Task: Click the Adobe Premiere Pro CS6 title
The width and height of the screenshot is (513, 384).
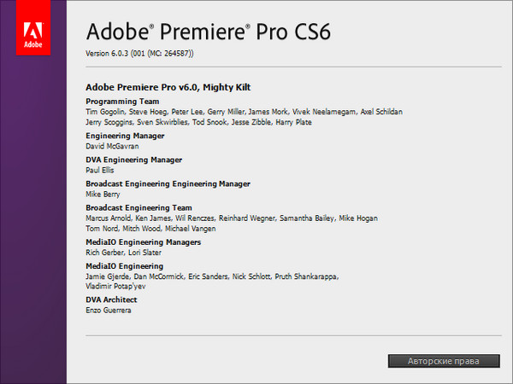Action: coord(209,32)
